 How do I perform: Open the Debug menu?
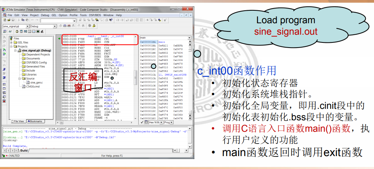point(45,15)
